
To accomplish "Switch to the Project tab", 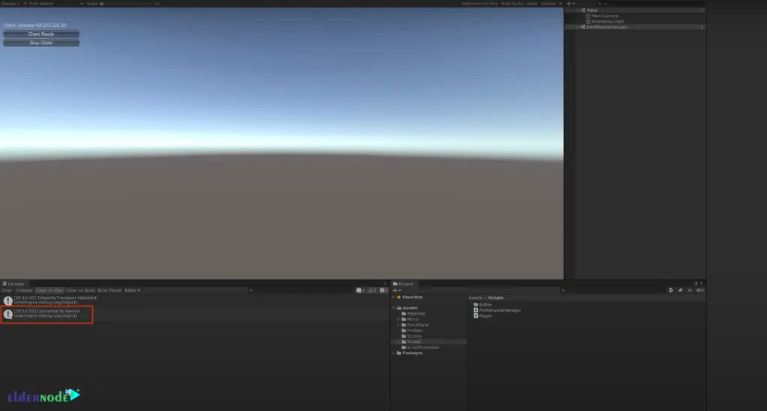I will point(404,284).
